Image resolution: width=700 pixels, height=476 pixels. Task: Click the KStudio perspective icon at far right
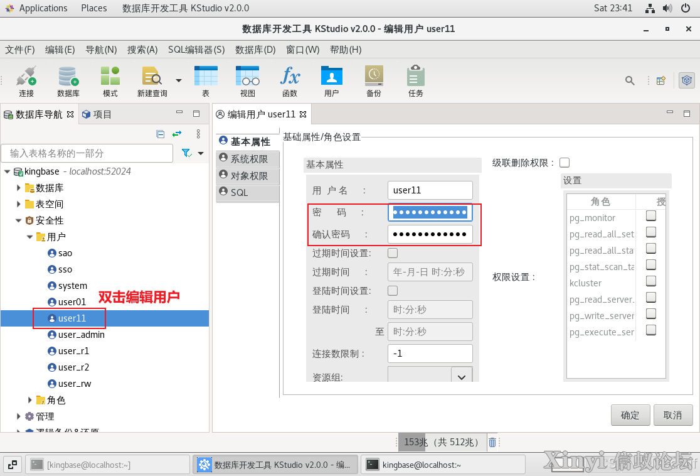tap(687, 80)
